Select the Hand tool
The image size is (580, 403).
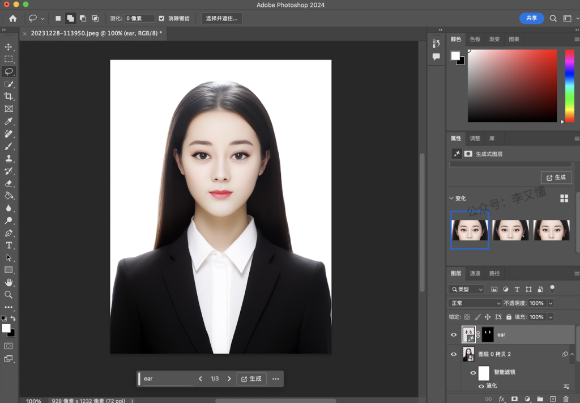(x=8, y=282)
